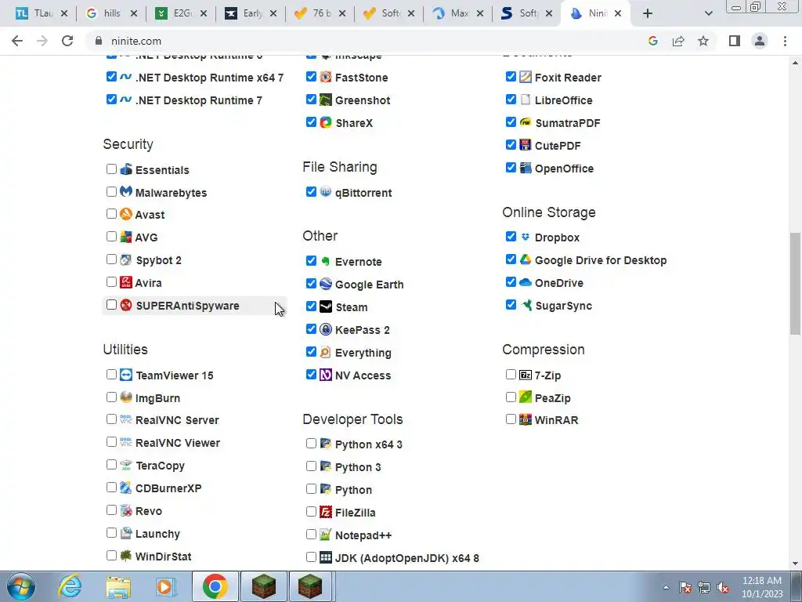Click the AVG icon
Image resolution: width=802 pixels, height=602 pixels.
coord(126,237)
